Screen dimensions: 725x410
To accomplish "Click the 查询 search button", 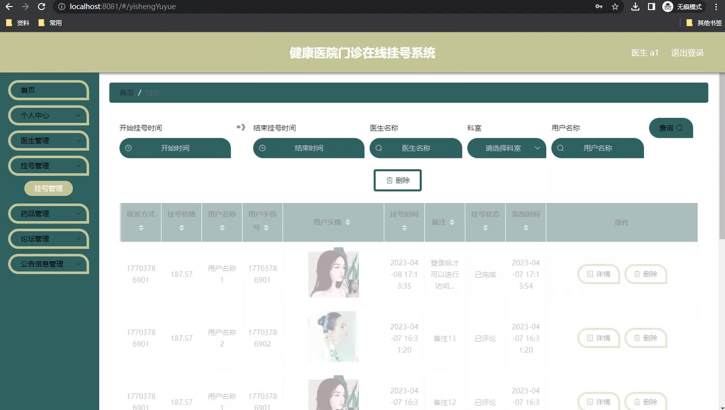I will [x=671, y=128].
